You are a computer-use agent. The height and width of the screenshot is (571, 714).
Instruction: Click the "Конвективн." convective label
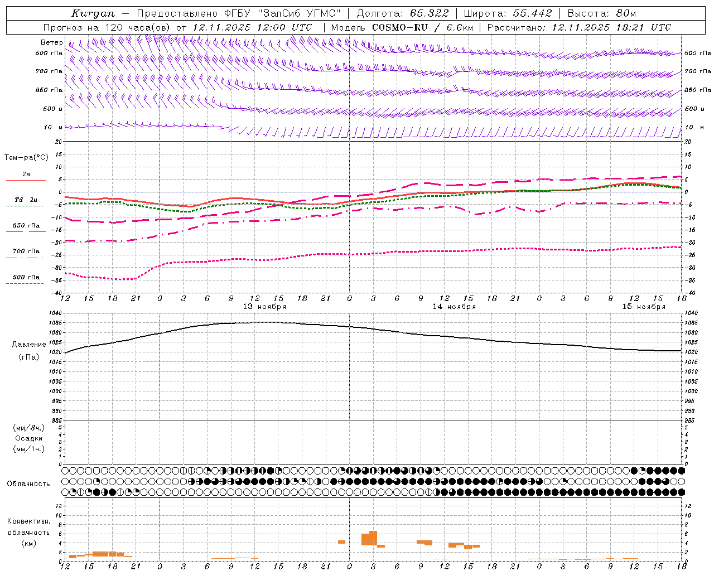coord(29,521)
